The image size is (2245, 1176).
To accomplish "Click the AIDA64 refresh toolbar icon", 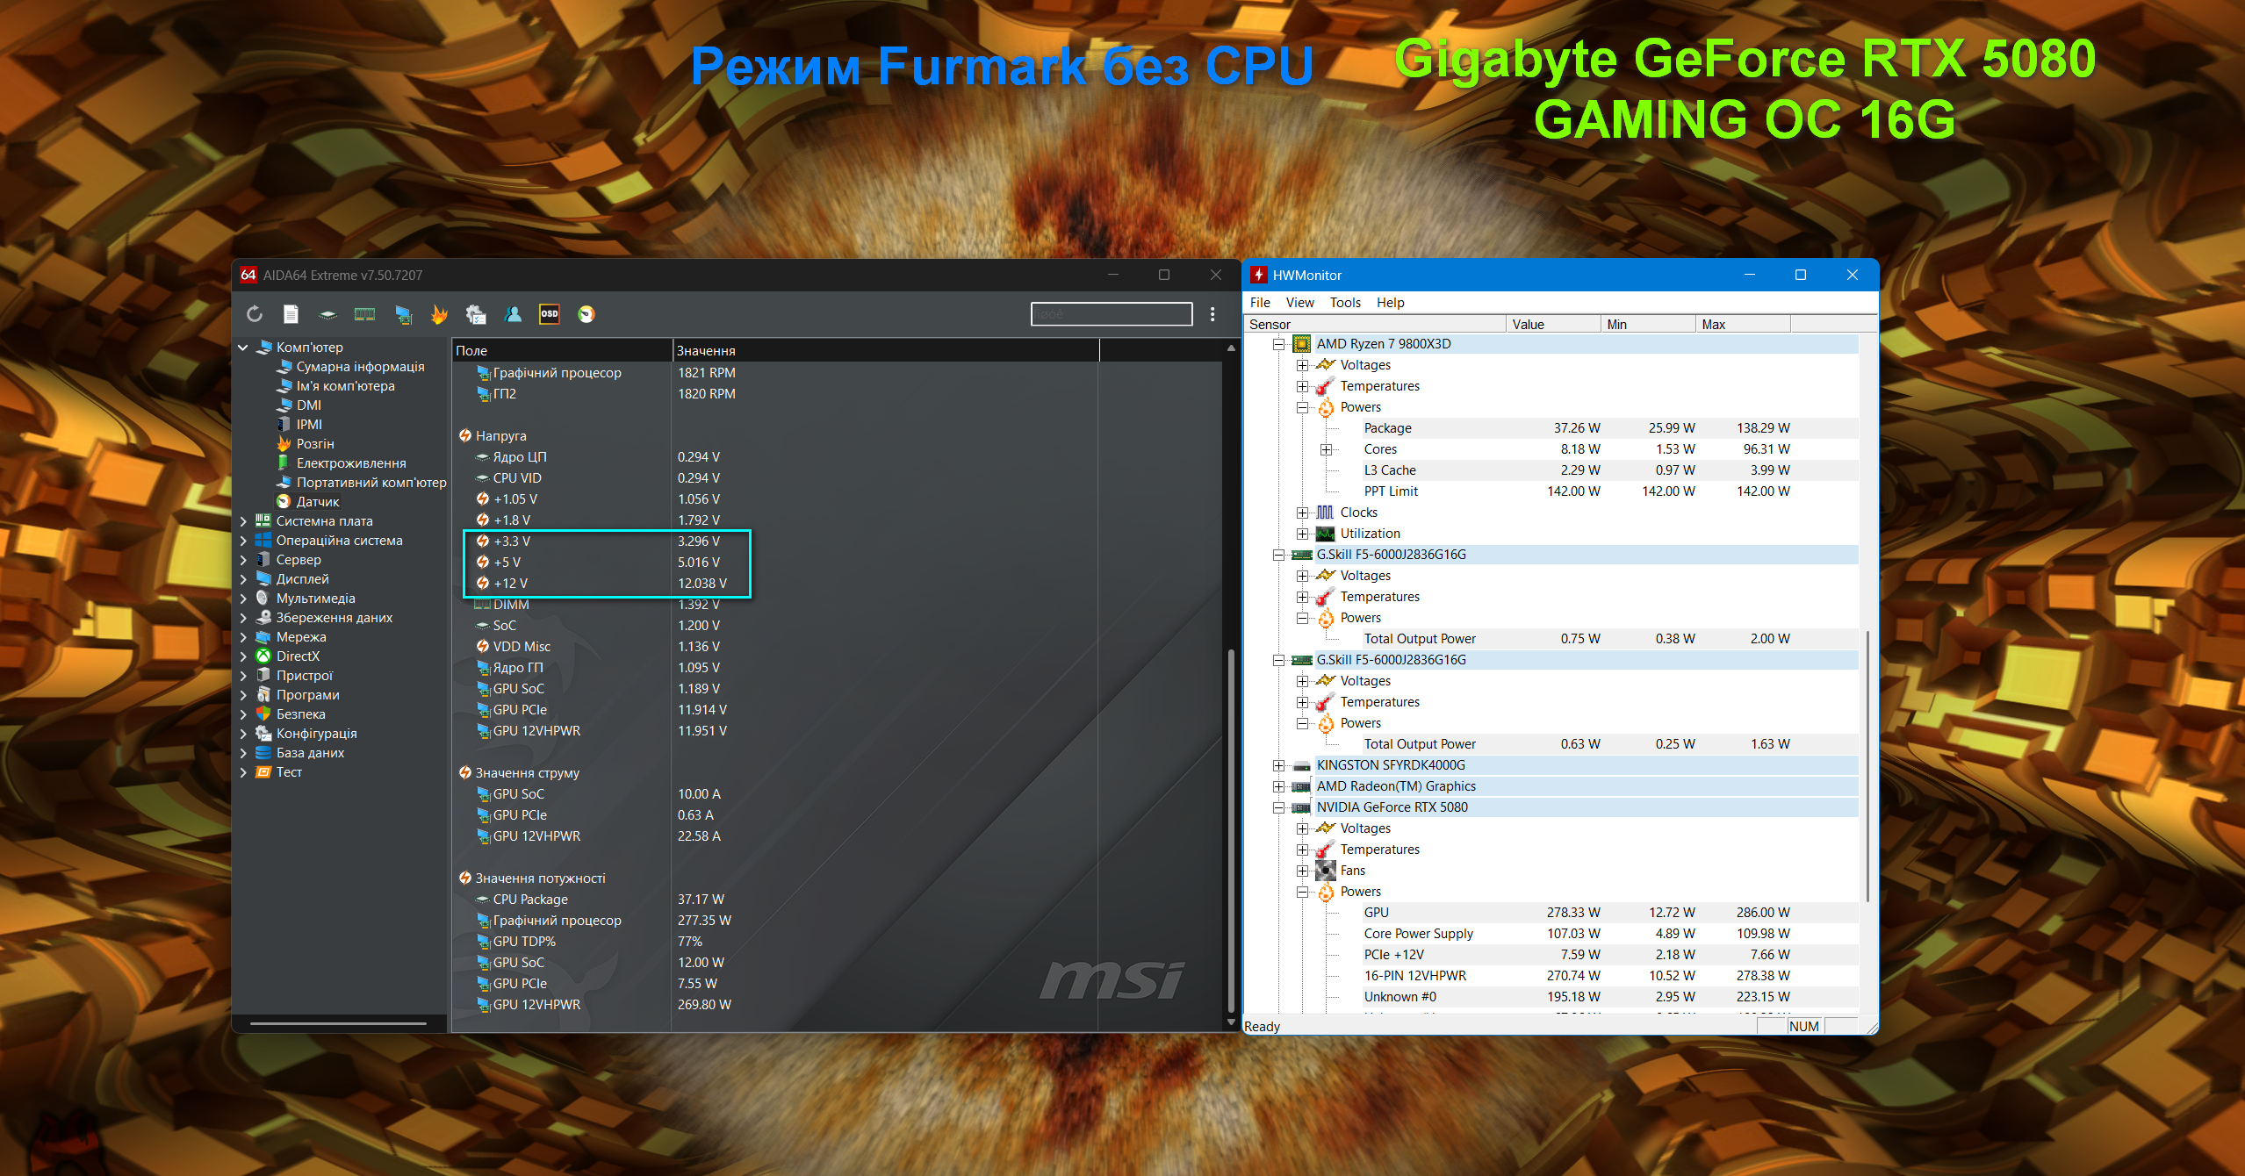I will tap(255, 314).
